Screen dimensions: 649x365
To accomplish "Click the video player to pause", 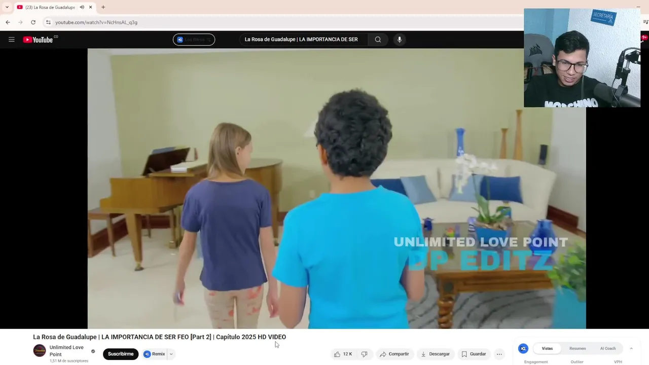I will pyautogui.click(x=337, y=189).
